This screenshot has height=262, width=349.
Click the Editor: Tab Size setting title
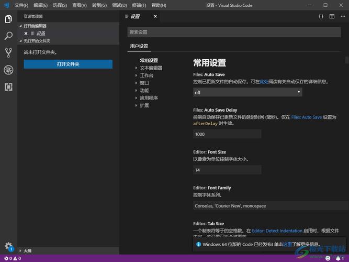209,223
